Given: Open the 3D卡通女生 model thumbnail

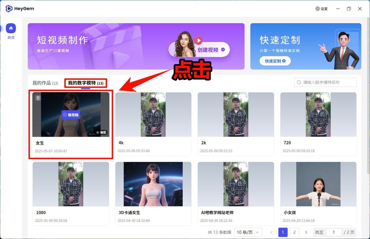Looking at the screenshot, I should point(153,184).
